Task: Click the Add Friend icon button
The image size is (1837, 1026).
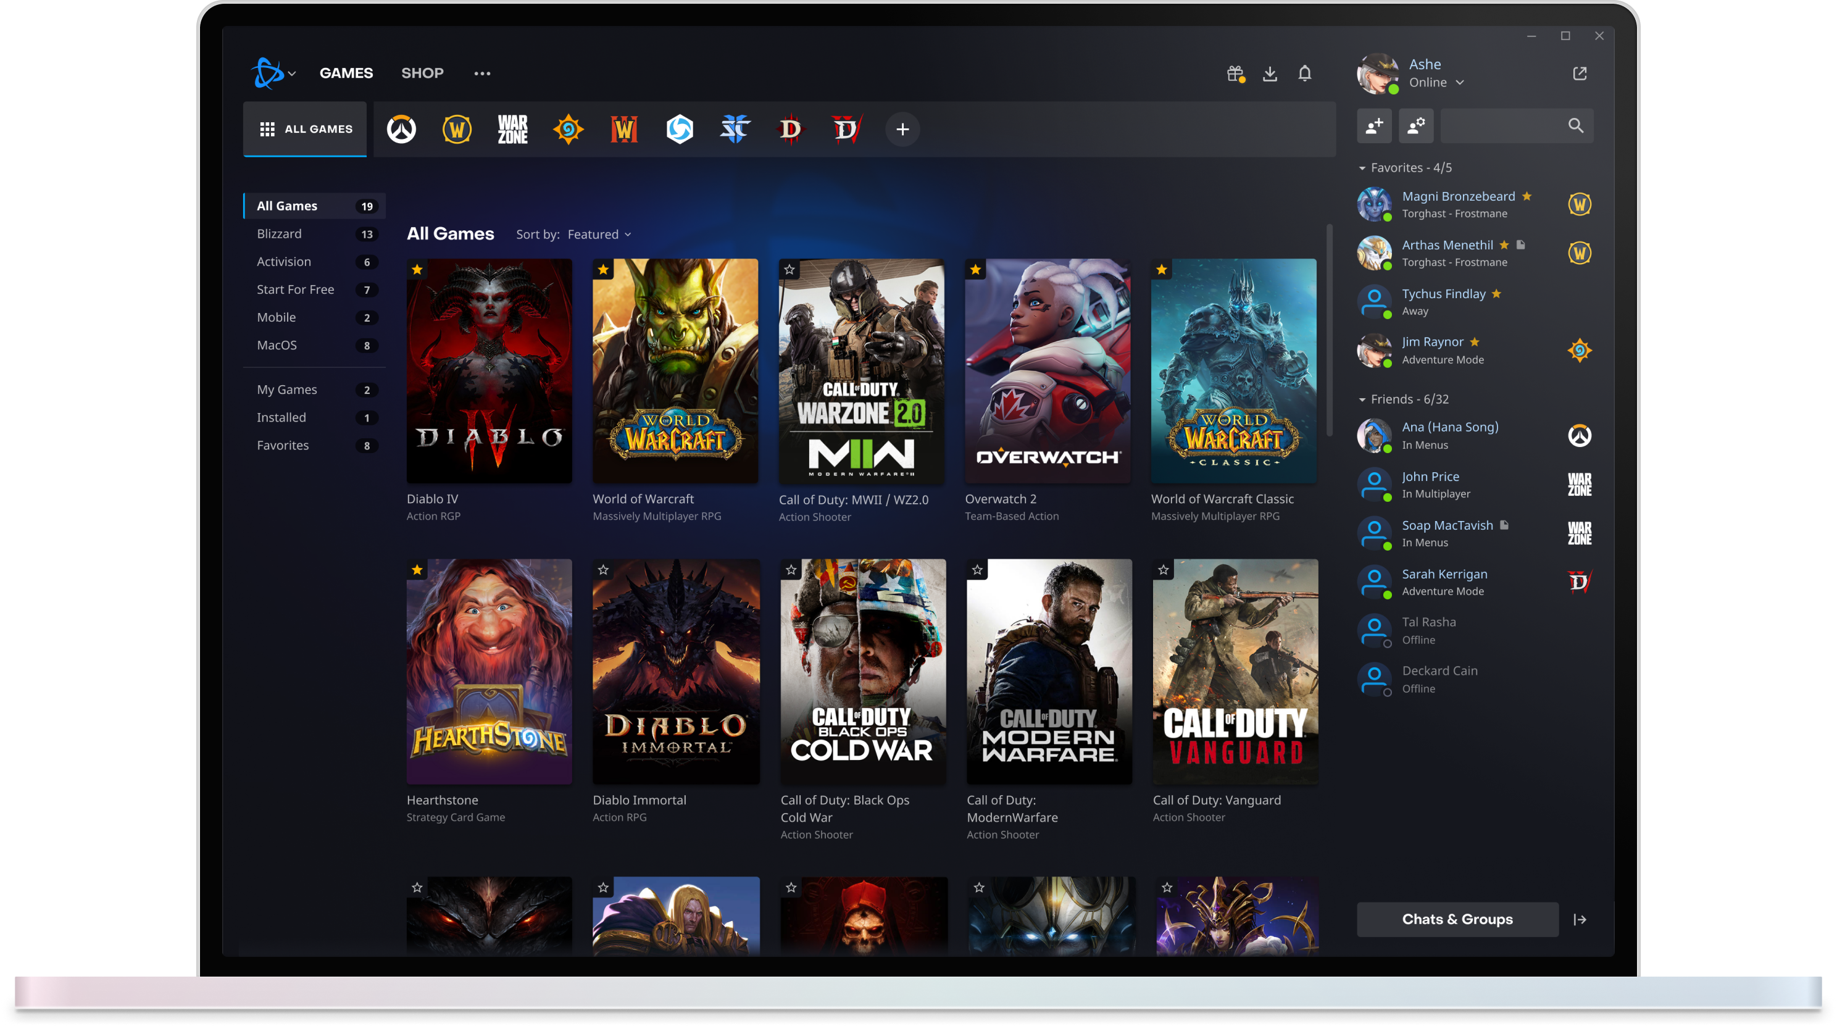Action: pyautogui.click(x=1374, y=125)
